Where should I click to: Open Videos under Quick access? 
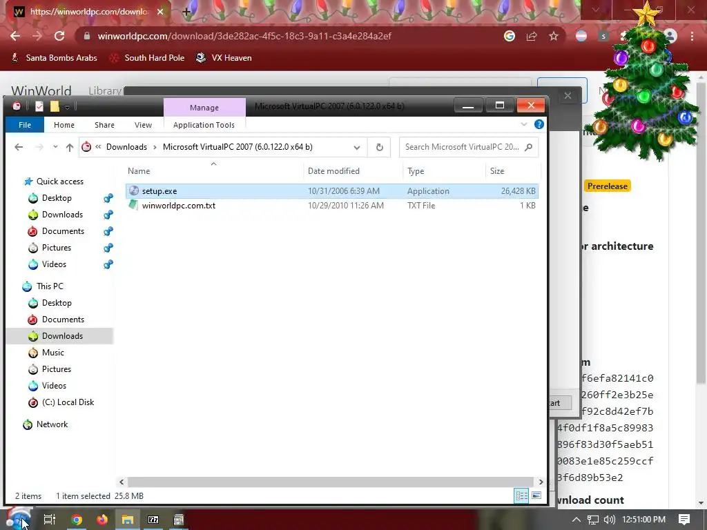[54, 264]
